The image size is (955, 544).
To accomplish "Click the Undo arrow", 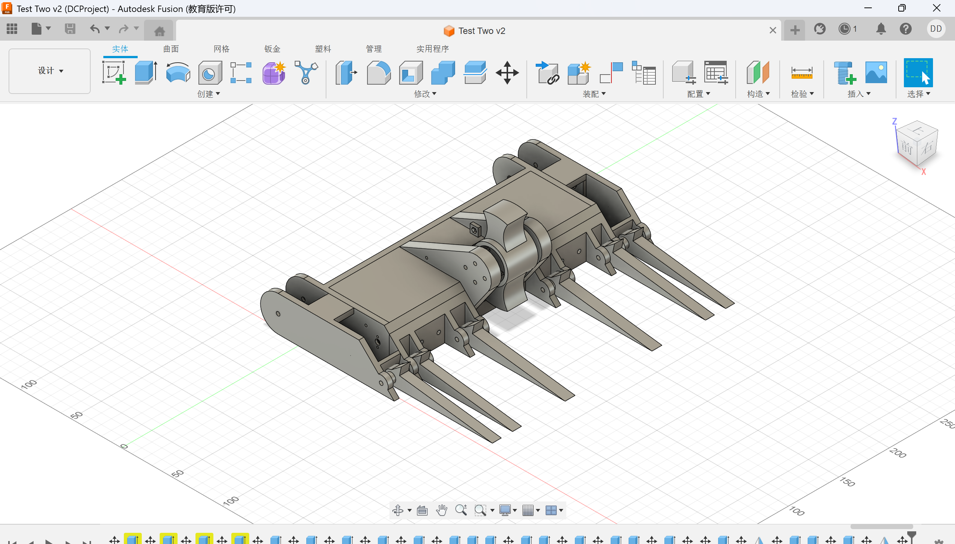I will tap(94, 29).
